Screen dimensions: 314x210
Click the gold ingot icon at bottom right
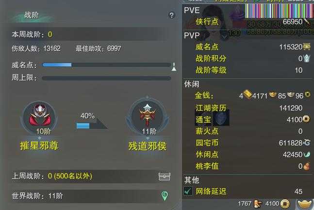(x=305, y=204)
